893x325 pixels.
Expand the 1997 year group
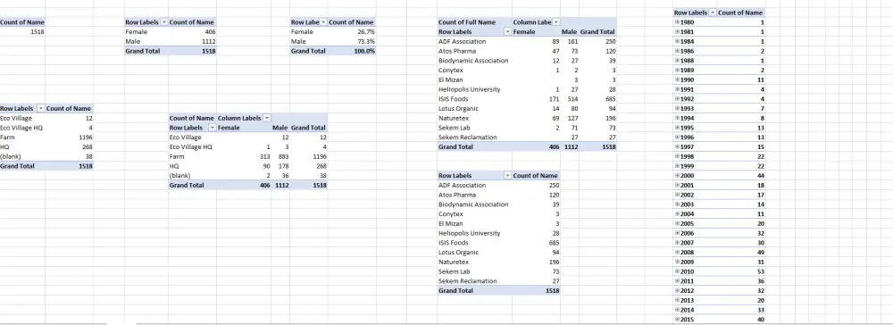pos(678,146)
